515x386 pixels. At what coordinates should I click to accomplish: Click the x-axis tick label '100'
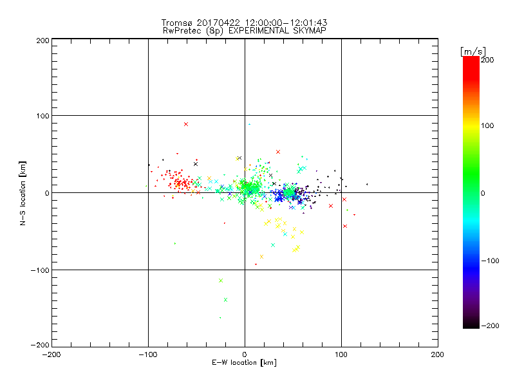341,354
